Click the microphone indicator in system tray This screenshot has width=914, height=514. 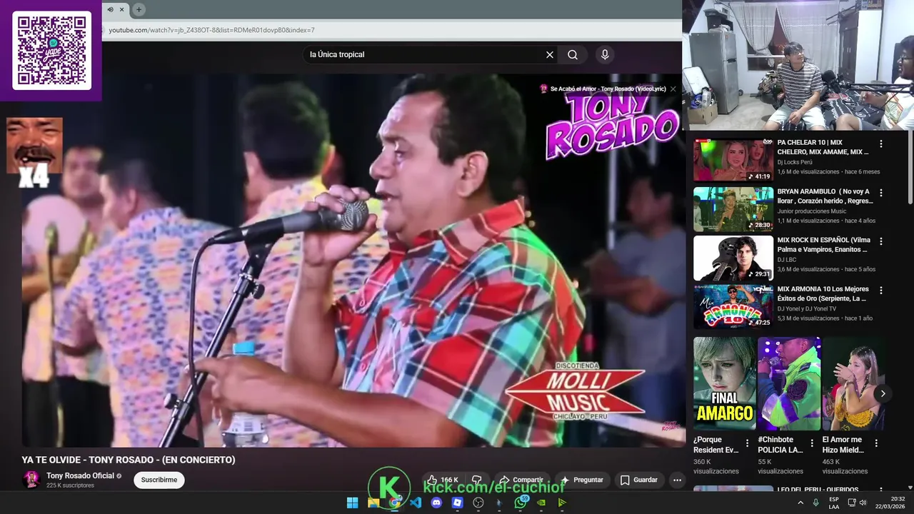point(815,503)
